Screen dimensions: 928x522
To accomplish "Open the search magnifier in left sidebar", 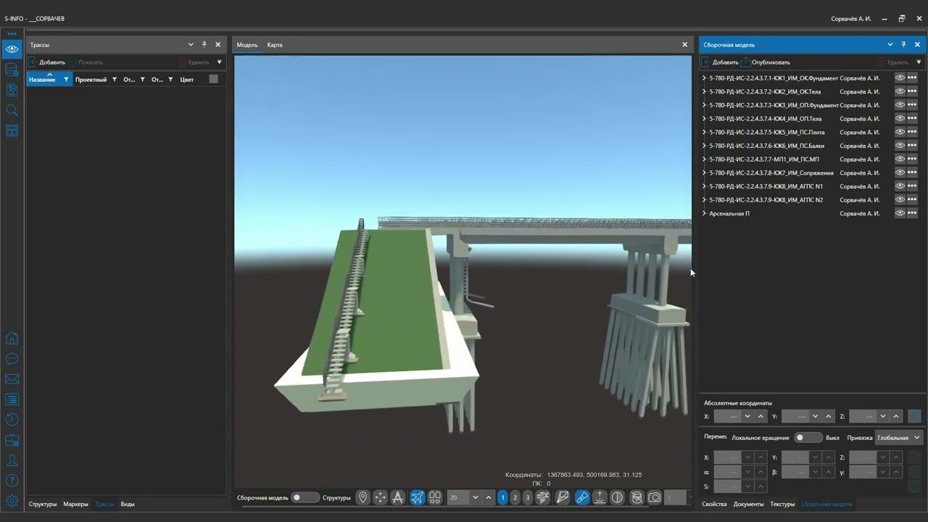I will (x=12, y=110).
